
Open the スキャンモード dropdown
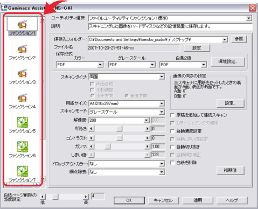coord(162,112)
